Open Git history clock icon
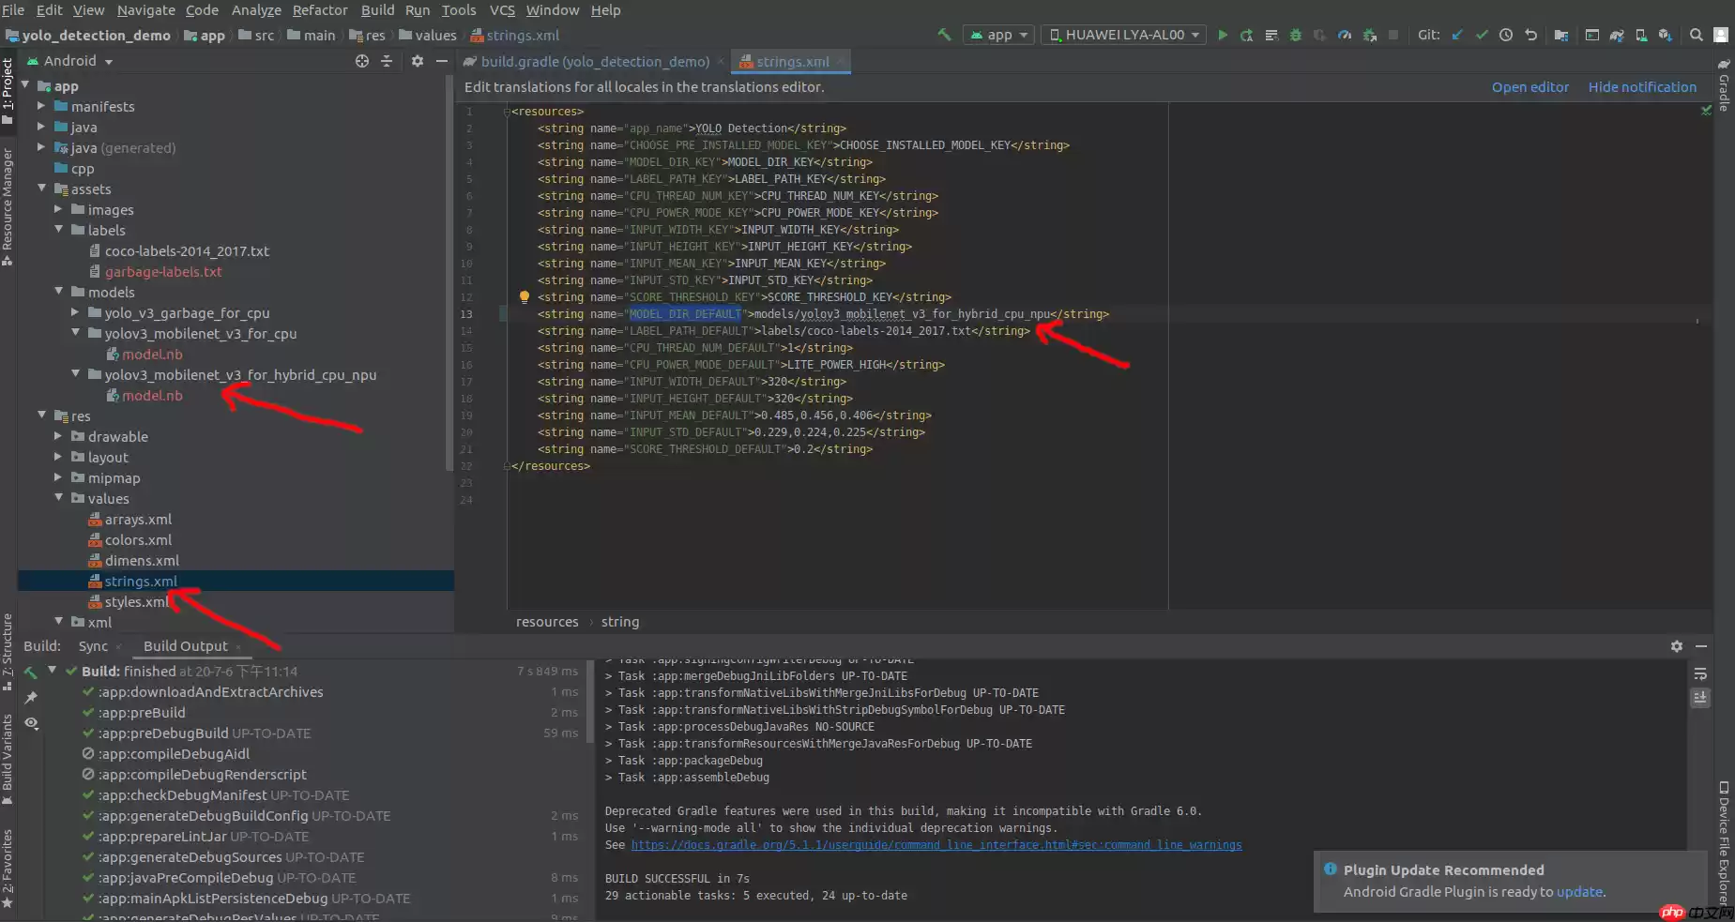1735x922 pixels. point(1506,35)
